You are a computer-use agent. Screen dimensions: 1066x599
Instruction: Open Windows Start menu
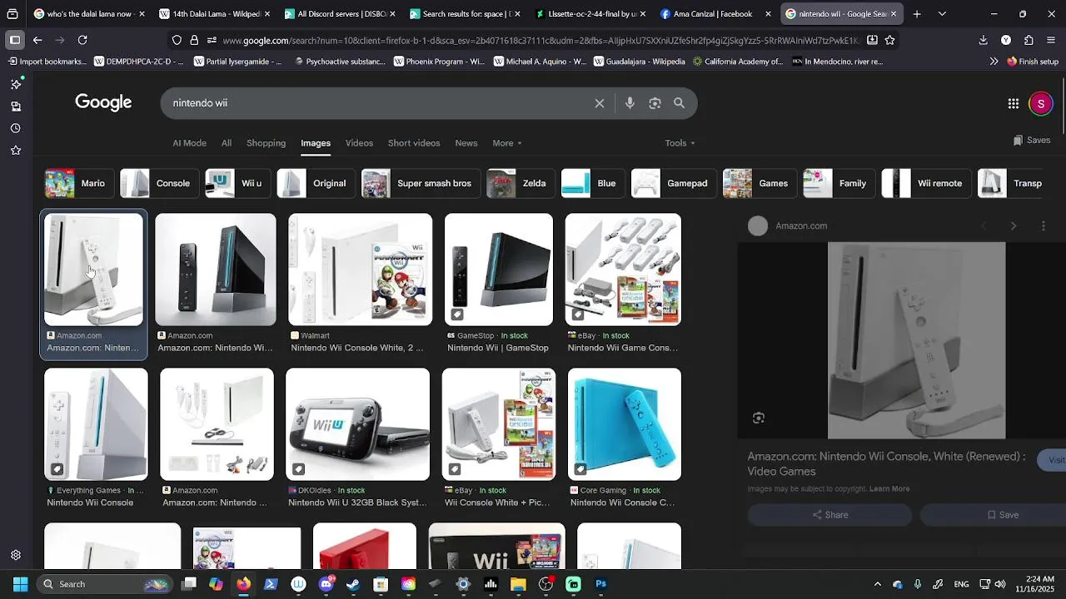pos(20,584)
